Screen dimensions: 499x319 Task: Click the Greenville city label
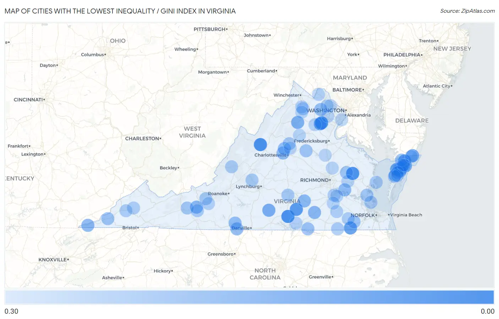[320, 277]
